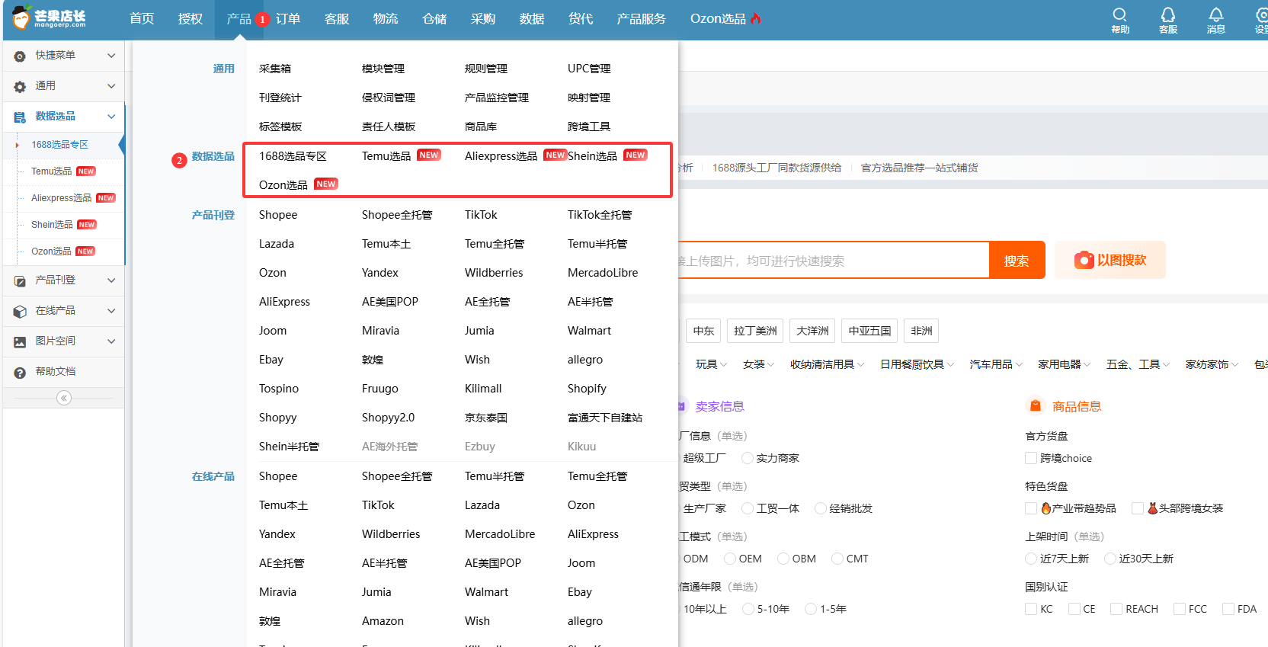The width and height of the screenshot is (1268, 647).
Task: Click the help docs question-mark icon
Action: [x=20, y=373]
